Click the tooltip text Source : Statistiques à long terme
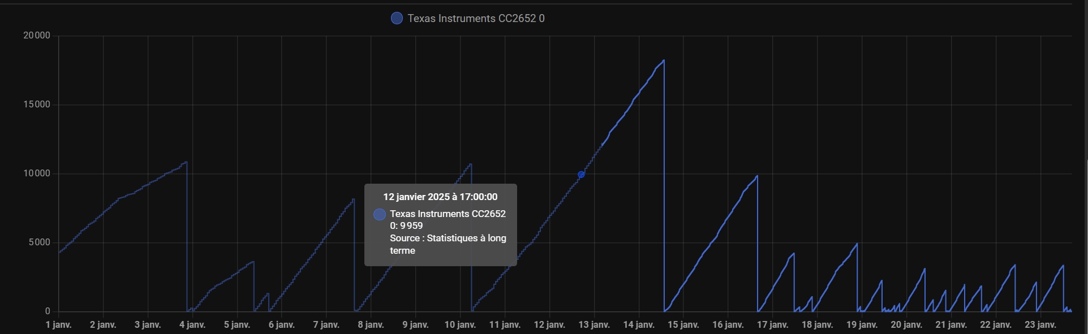Viewport: 1088px width, 334px height. pos(448,244)
